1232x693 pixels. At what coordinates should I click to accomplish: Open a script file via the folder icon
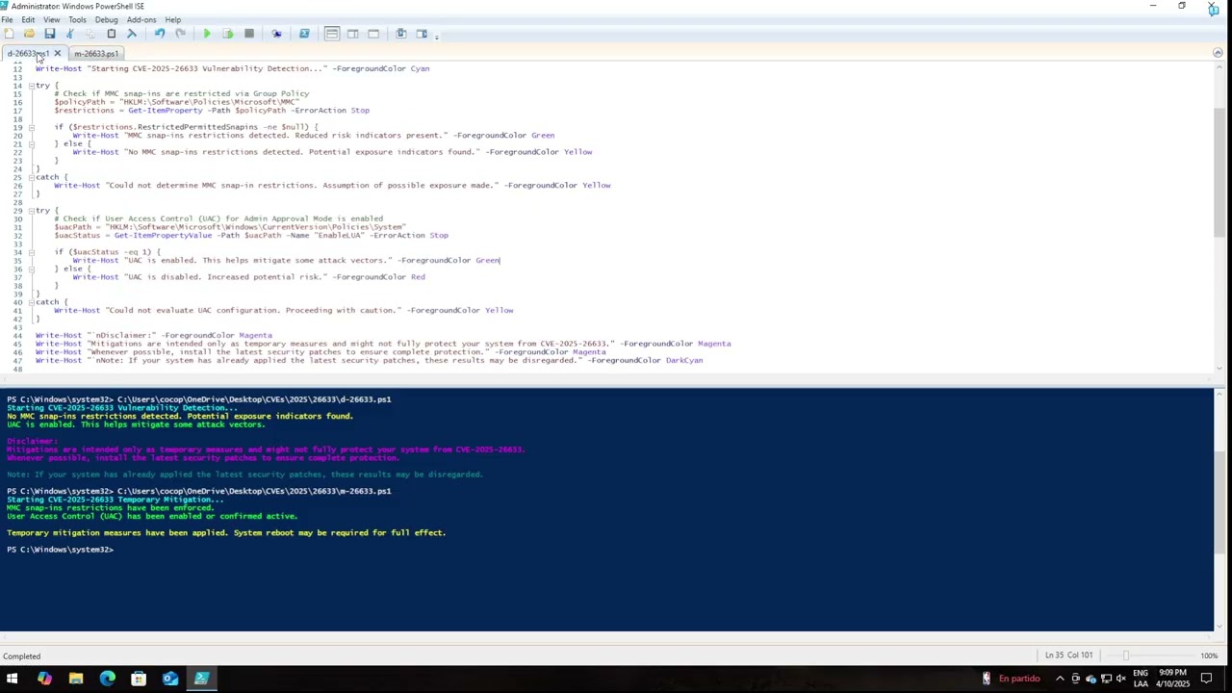[29, 34]
